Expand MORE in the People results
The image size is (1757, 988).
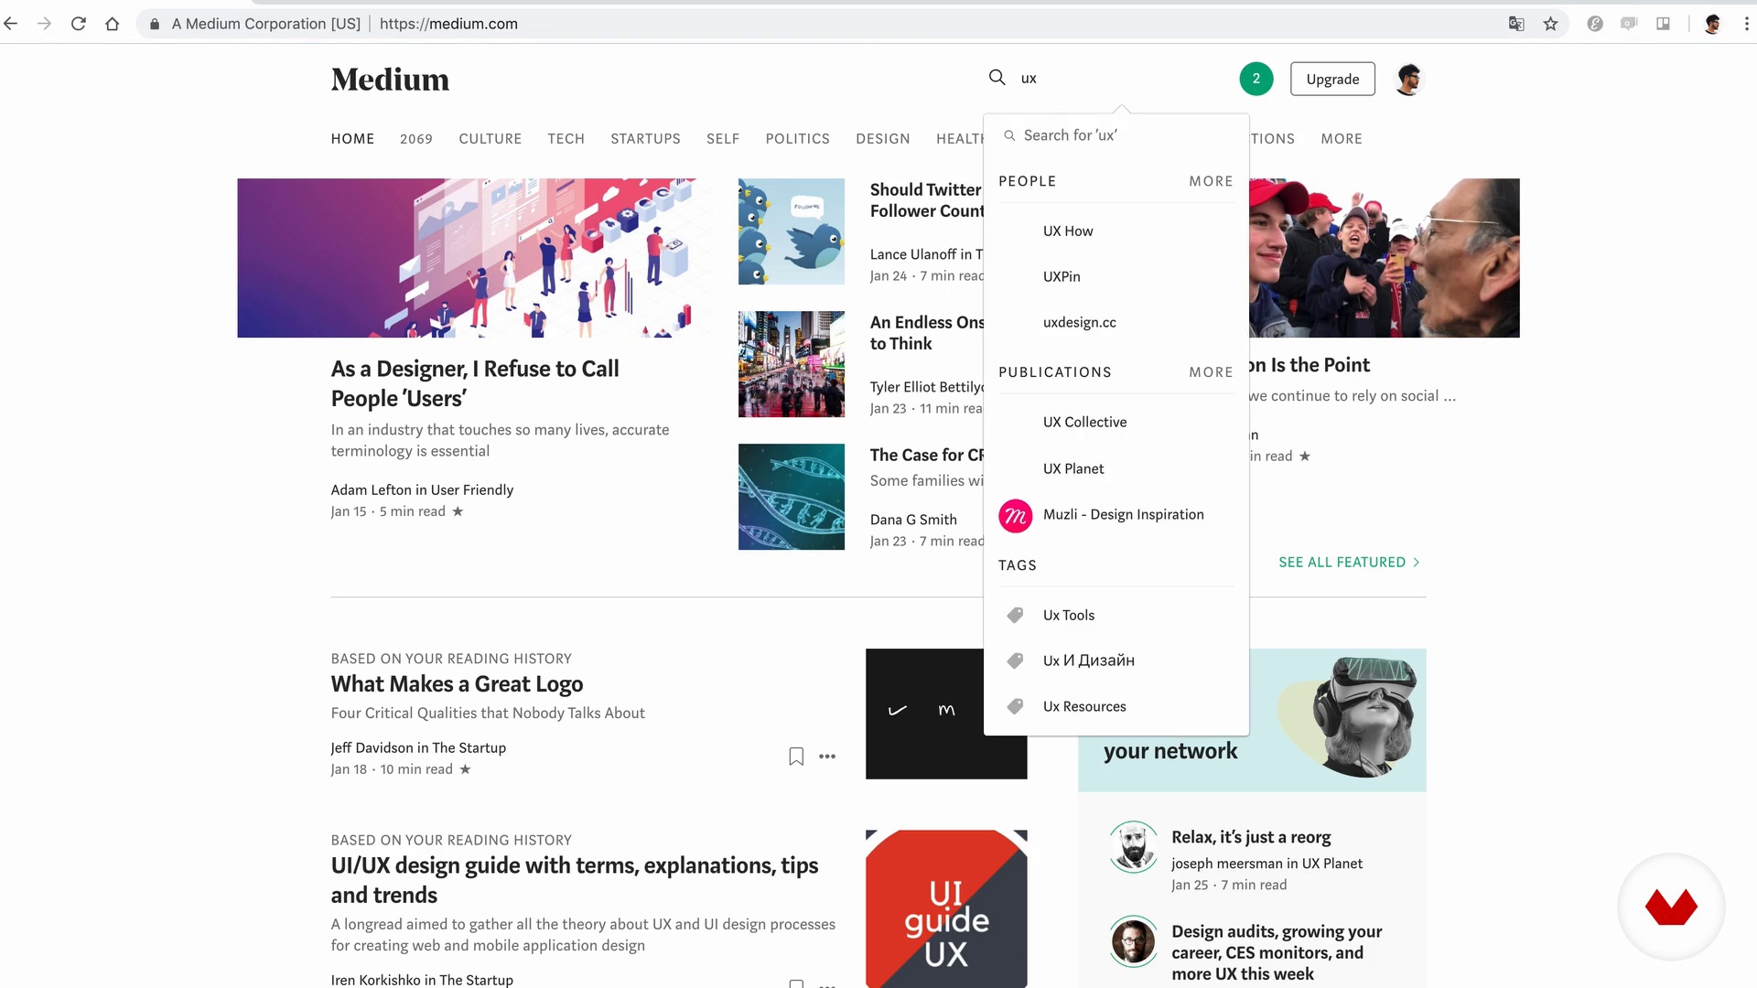[x=1211, y=181]
